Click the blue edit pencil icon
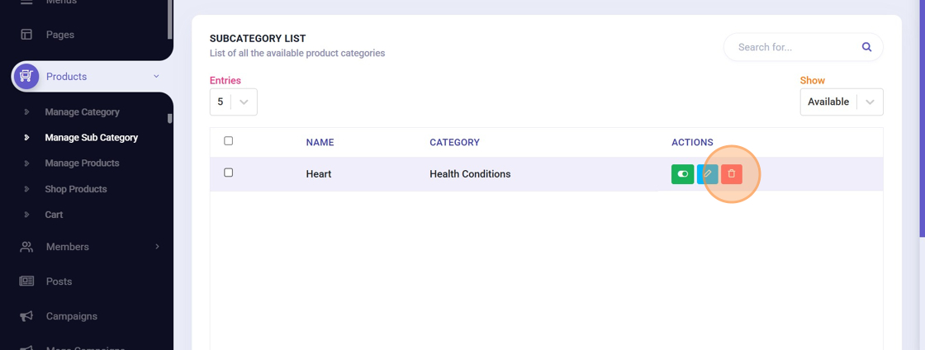The width and height of the screenshot is (925, 350). pos(707,174)
